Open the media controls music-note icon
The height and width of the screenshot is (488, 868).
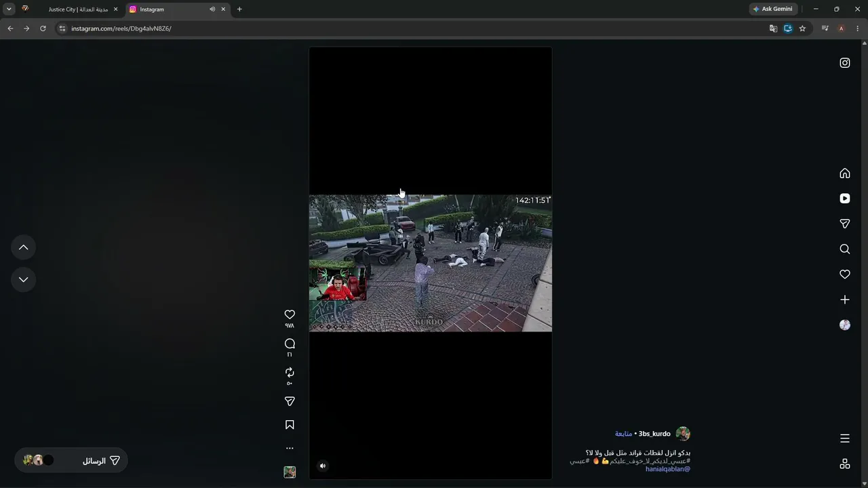coord(825,28)
